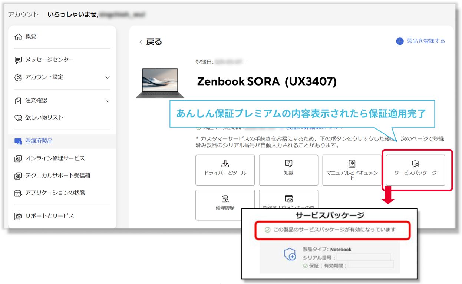Click the book icon in マニュアルとドキュメント
This screenshot has width=462, height=284.
(x=352, y=163)
